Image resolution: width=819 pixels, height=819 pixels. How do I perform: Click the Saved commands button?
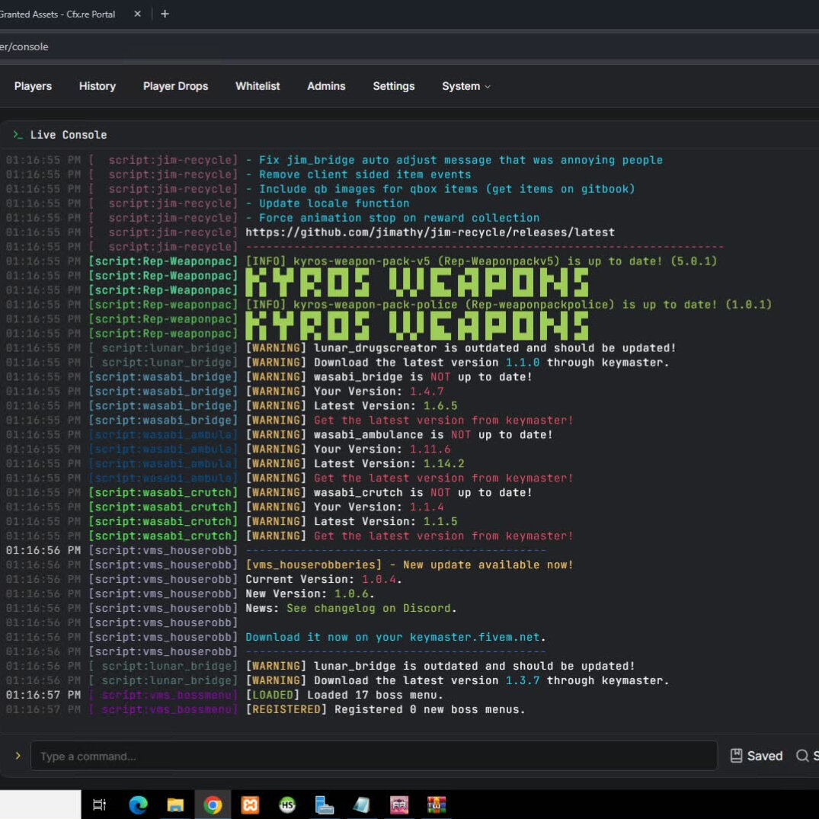coord(756,756)
